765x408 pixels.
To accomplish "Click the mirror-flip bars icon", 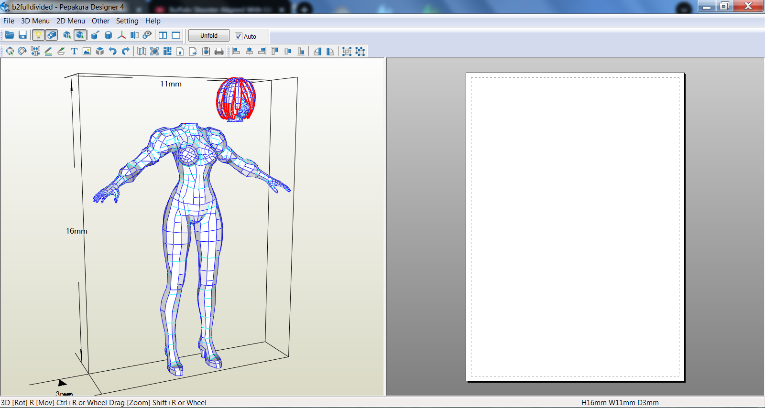I will pos(134,35).
